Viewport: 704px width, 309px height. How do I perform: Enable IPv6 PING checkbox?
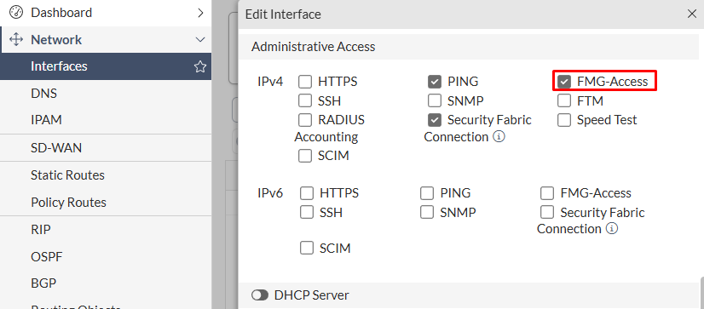click(427, 193)
